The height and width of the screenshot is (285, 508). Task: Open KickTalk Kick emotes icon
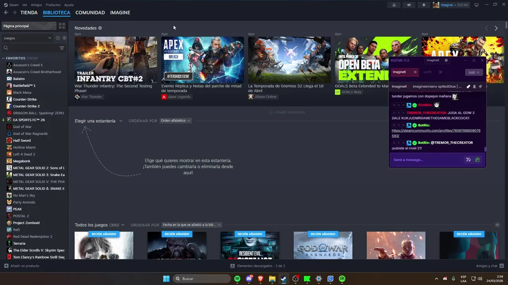[x=477, y=160]
